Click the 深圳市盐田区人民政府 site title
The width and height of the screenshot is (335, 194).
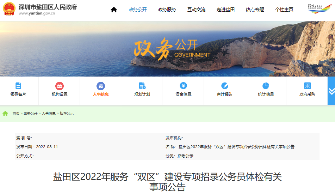48,7
